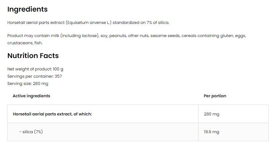Viewport: 276px width, 147px height.
Task: Click the Nutrition Facts heading
Action: coord(33,56)
